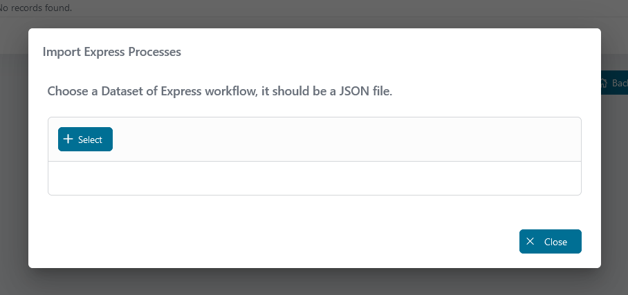Screen dimensions: 628x295
Task: Click the dimmed overlay left of the dialog
Action: point(14,160)
